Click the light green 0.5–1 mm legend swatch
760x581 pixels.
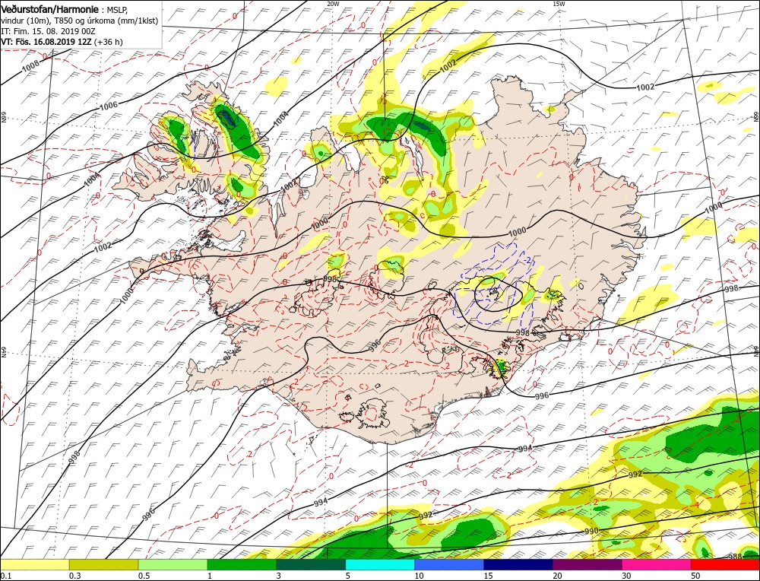(x=173, y=564)
